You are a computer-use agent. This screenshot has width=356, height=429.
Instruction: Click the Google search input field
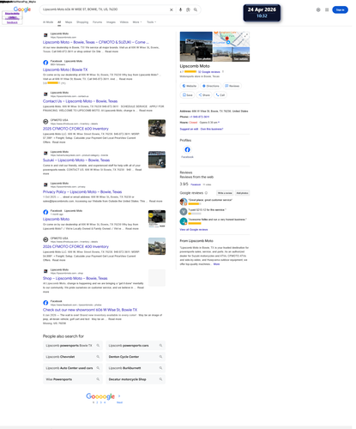click(105, 9)
